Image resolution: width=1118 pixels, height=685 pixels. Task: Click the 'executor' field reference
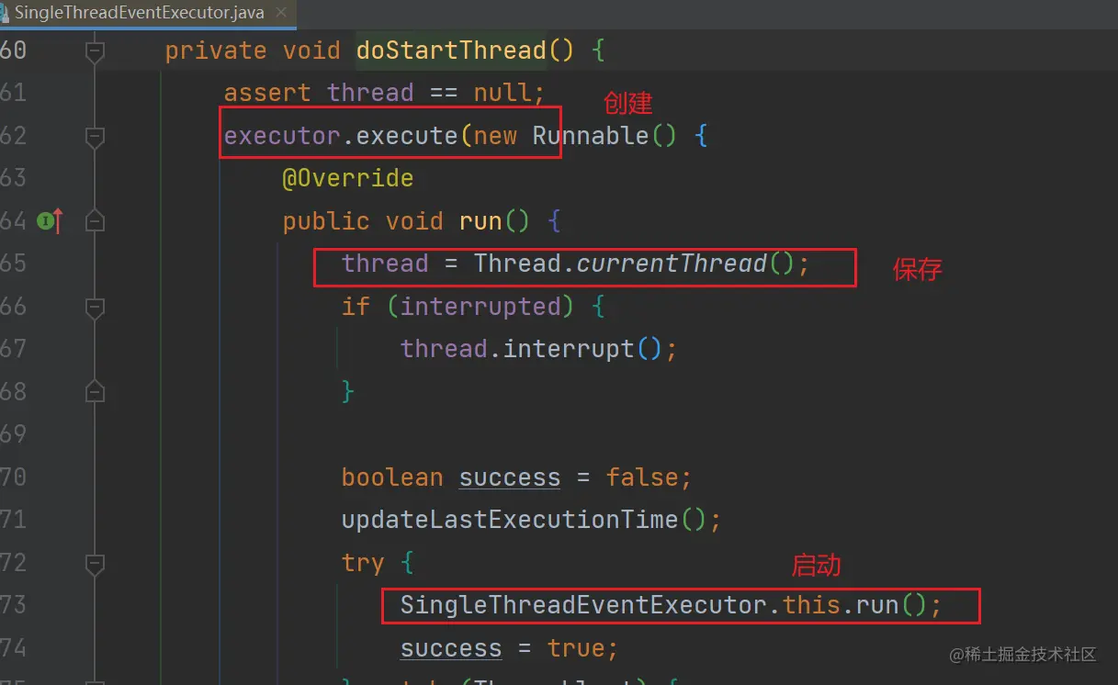coord(282,136)
